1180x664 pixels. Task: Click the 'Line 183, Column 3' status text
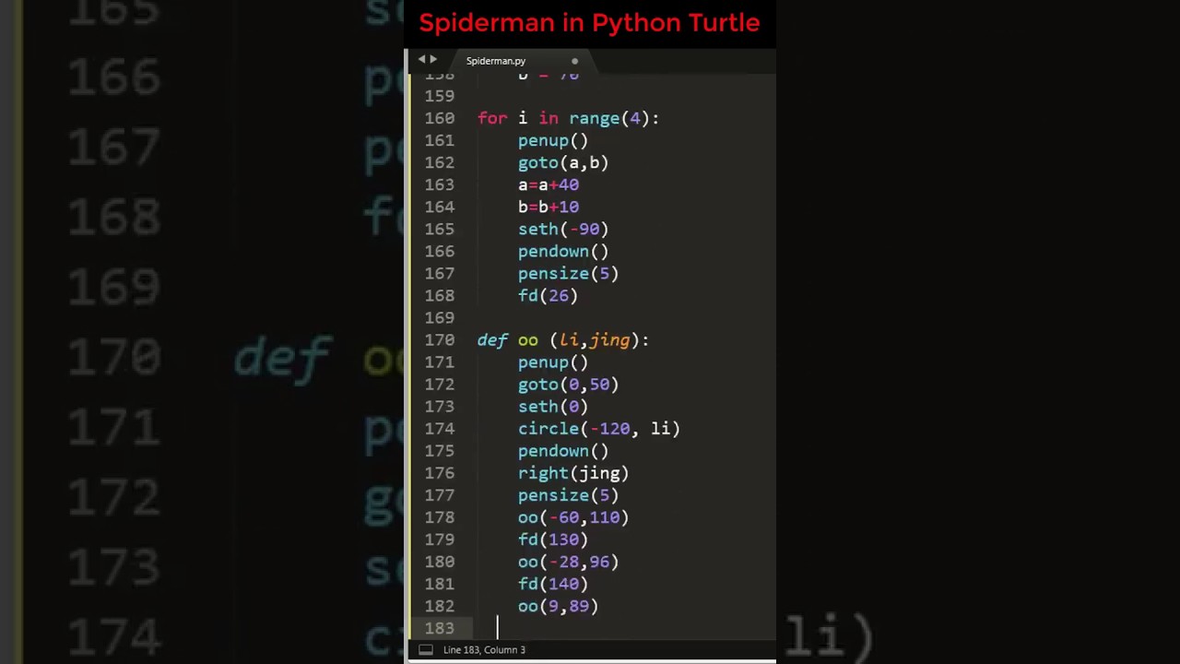[484, 649]
